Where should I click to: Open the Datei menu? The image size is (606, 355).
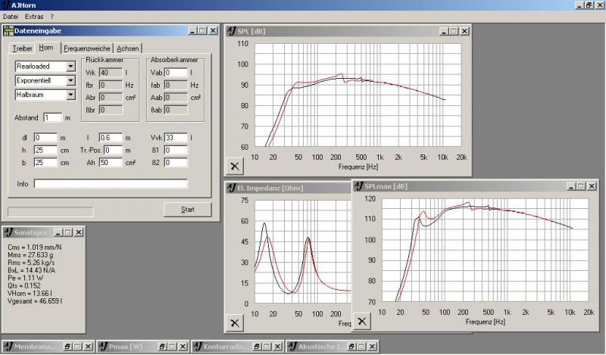[11, 16]
